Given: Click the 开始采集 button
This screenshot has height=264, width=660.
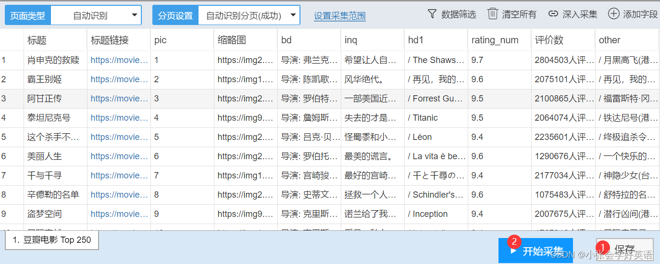Looking at the screenshot, I should click(x=535, y=251).
